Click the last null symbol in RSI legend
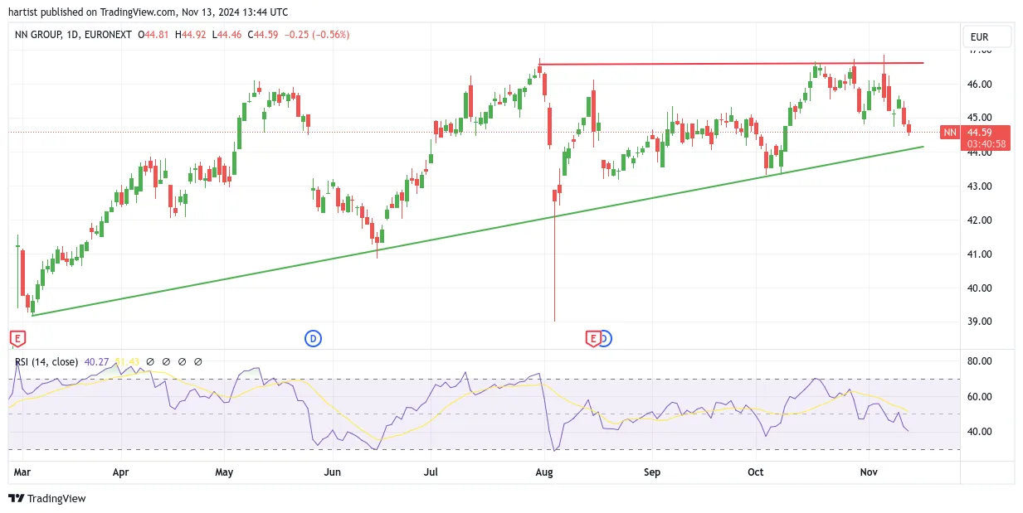 (x=197, y=362)
